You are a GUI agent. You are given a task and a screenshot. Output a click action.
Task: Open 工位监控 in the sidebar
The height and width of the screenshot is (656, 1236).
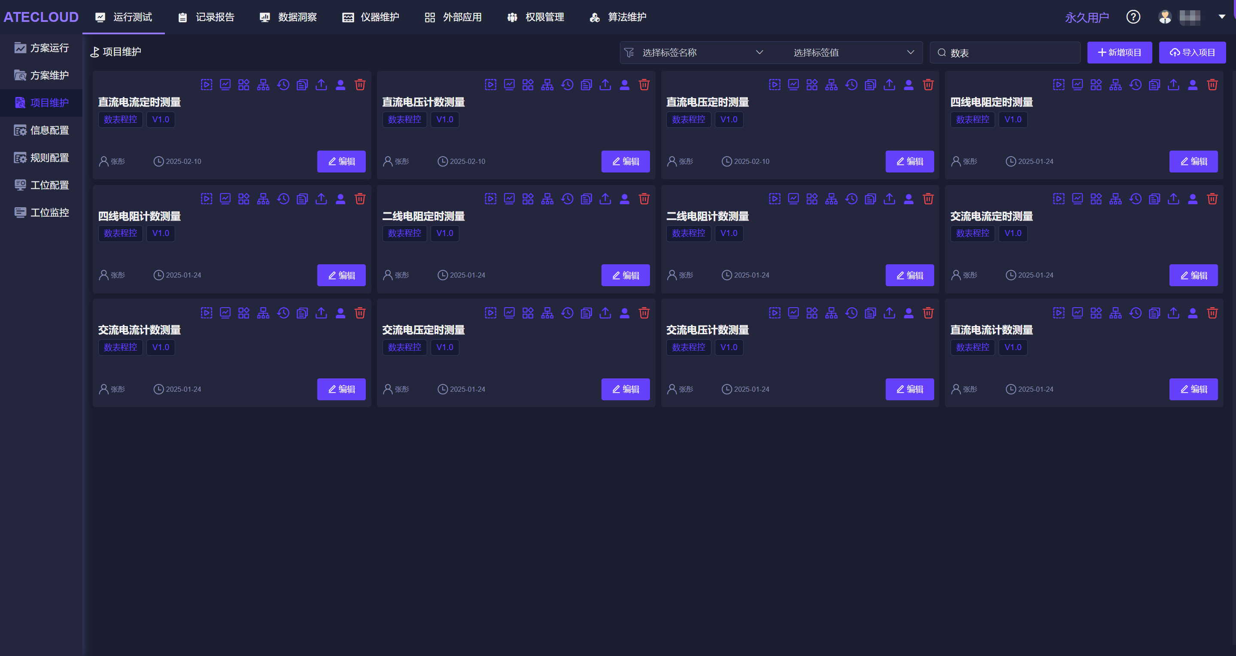tap(41, 212)
